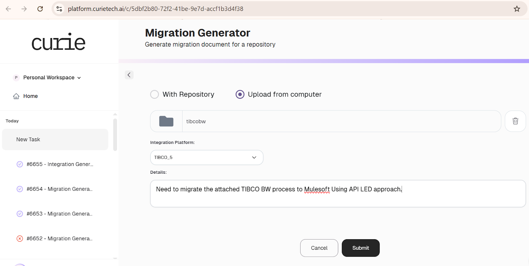Select the Upload from computer radio button

coord(240,94)
